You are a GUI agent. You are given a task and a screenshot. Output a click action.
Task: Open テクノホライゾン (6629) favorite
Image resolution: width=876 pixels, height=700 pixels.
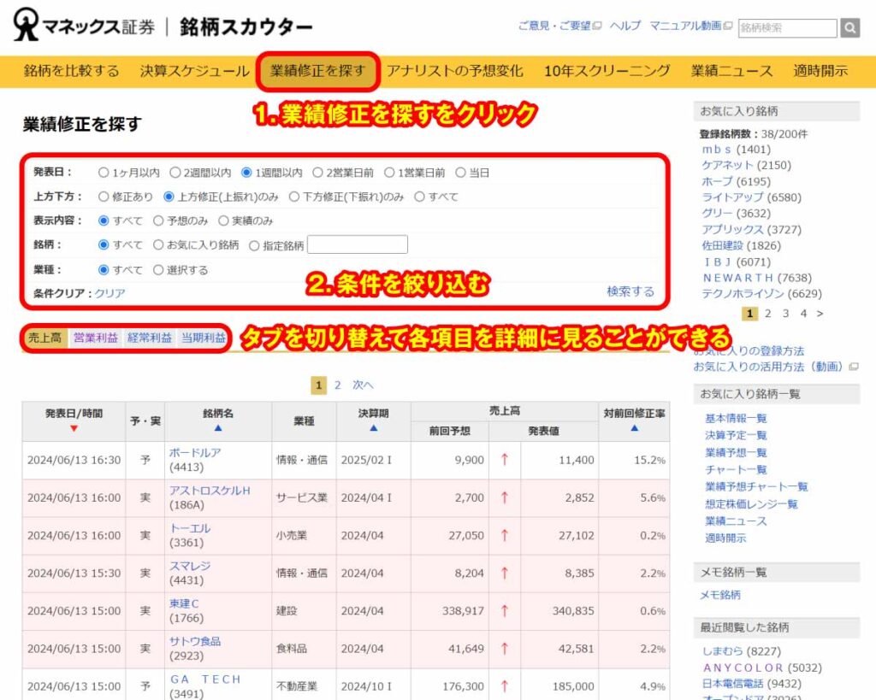(x=762, y=294)
